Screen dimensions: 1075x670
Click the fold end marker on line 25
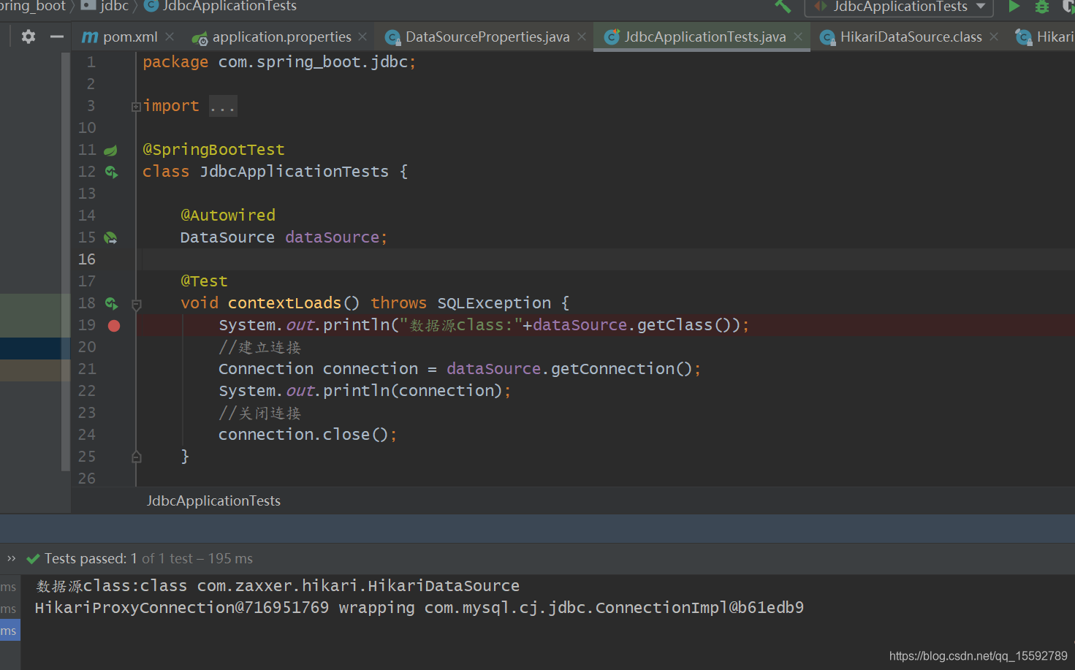136,457
